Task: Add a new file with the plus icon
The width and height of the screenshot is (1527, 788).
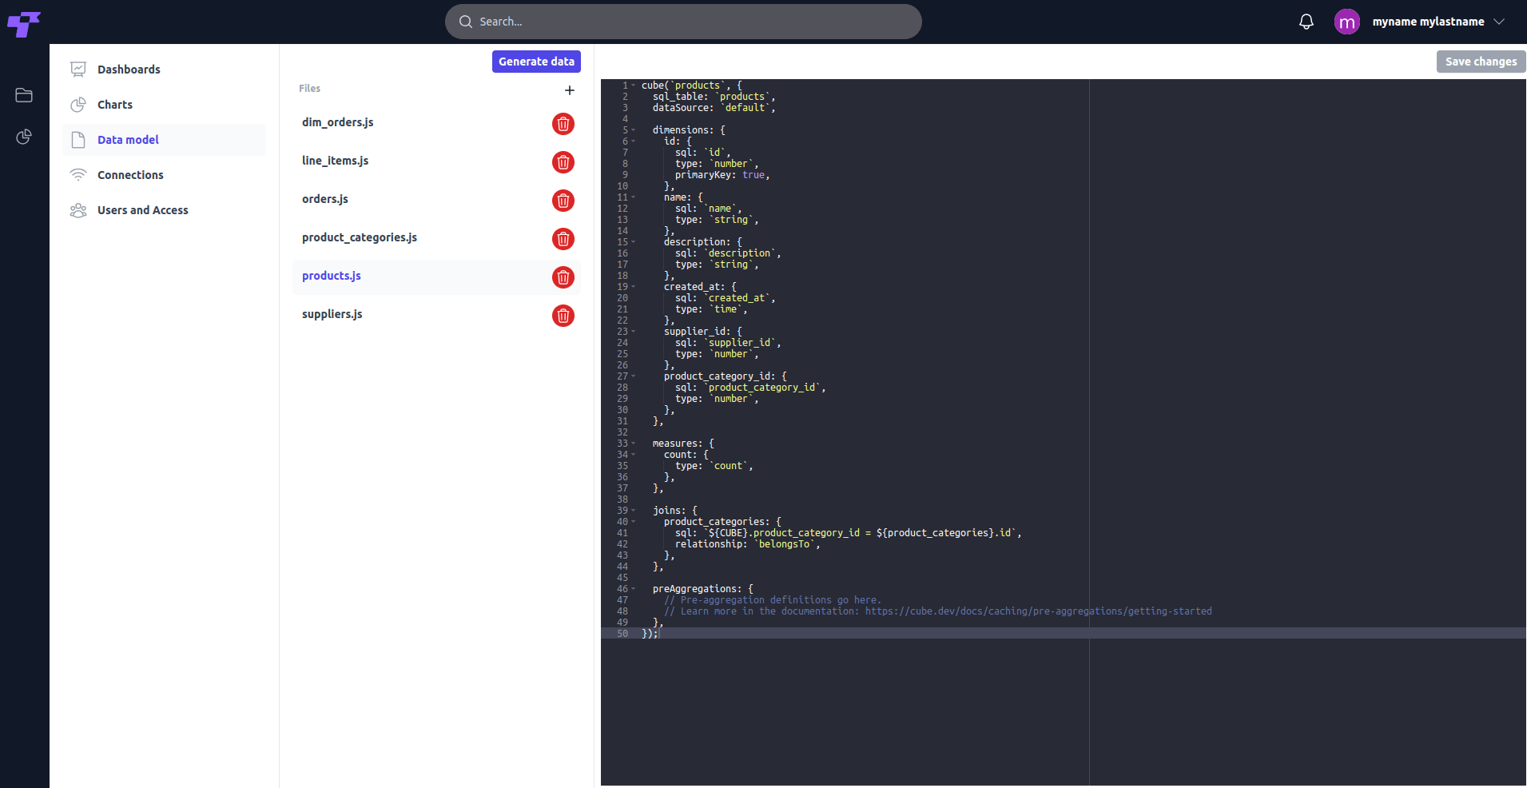Action: click(x=569, y=90)
